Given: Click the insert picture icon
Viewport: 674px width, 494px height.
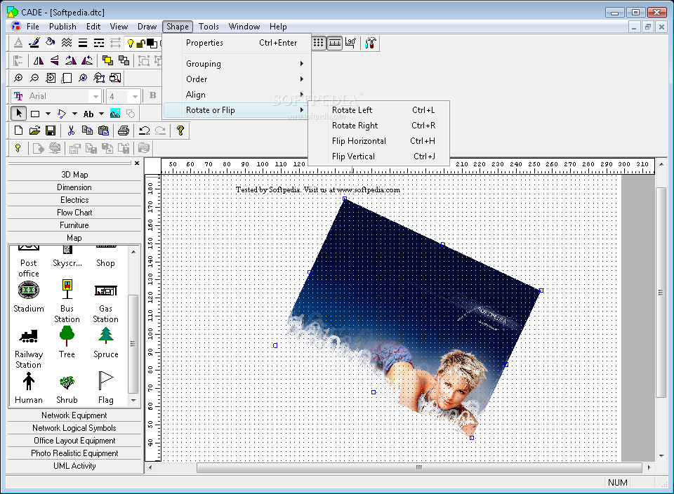Looking at the screenshot, I should [x=114, y=114].
